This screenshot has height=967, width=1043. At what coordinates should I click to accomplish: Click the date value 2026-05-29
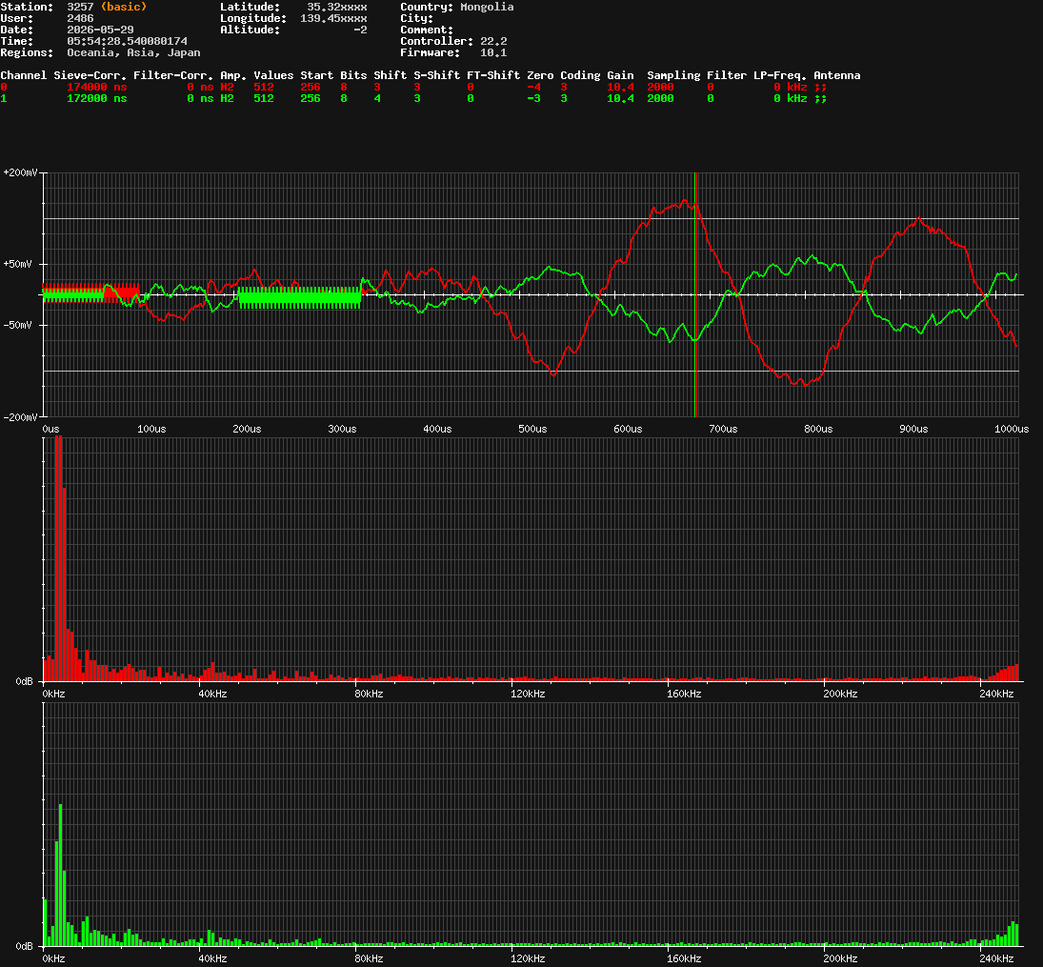click(x=100, y=30)
